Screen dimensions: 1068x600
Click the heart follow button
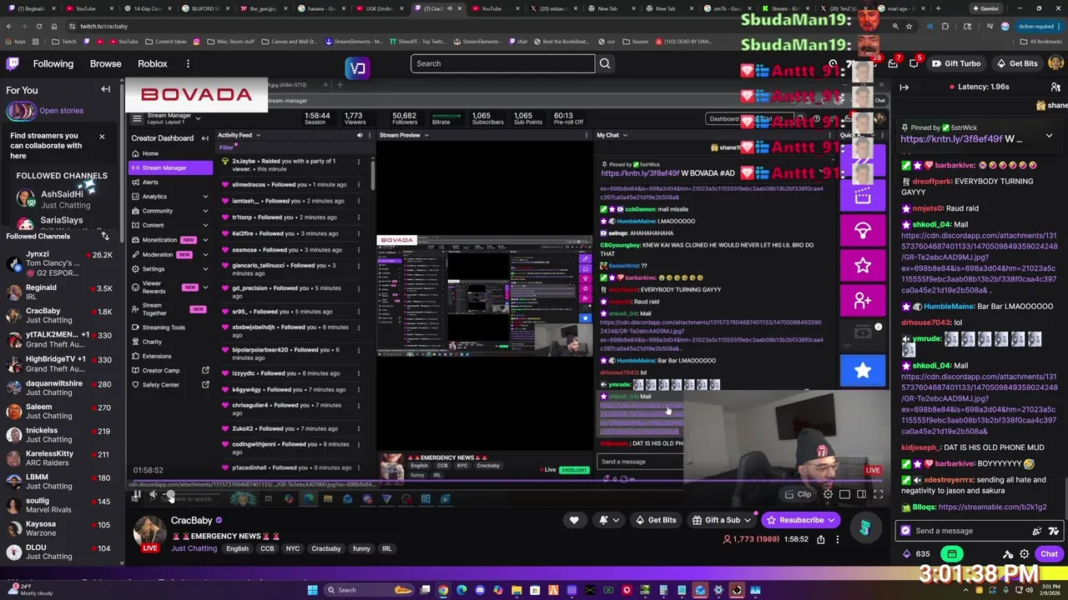pos(574,520)
